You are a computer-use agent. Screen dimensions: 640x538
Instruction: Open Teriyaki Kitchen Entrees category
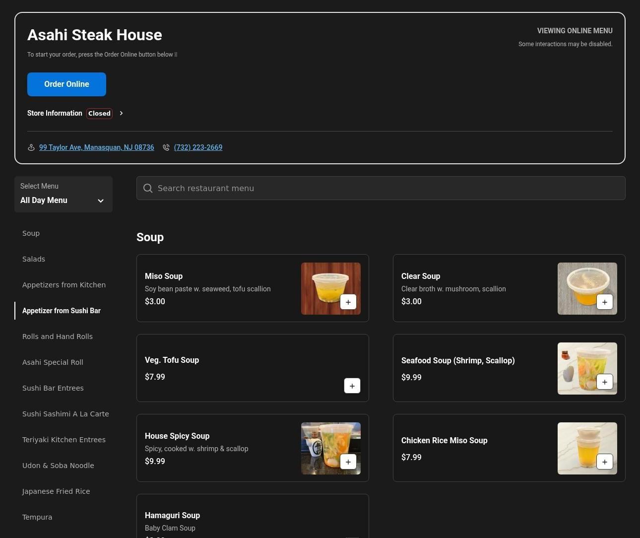tap(64, 440)
